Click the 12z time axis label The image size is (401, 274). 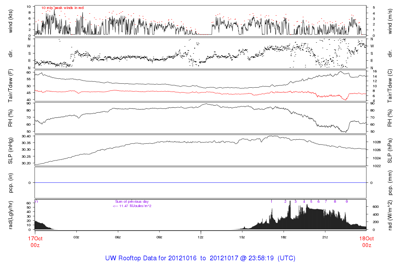coord(200,237)
